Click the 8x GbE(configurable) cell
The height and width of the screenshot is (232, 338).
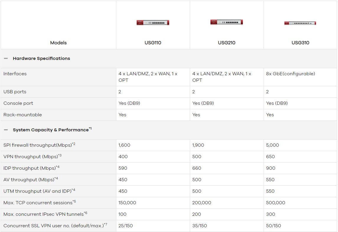point(290,74)
